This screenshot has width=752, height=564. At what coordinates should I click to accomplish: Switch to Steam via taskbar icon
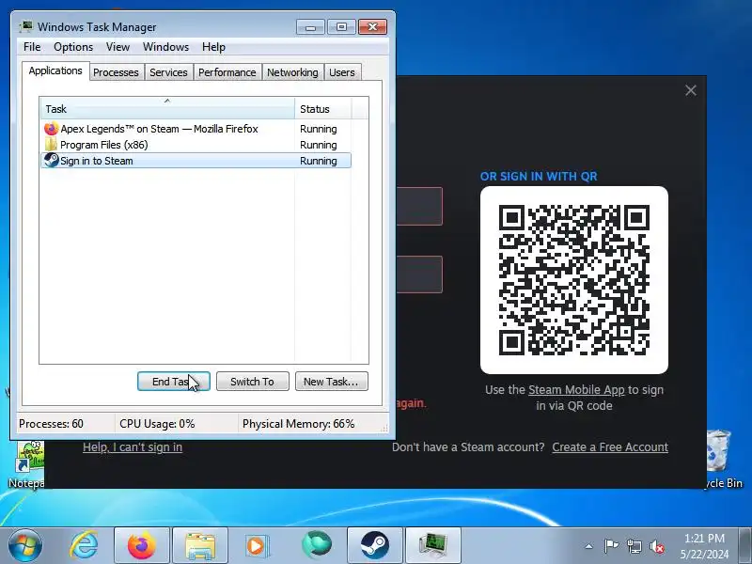(x=374, y=545)
